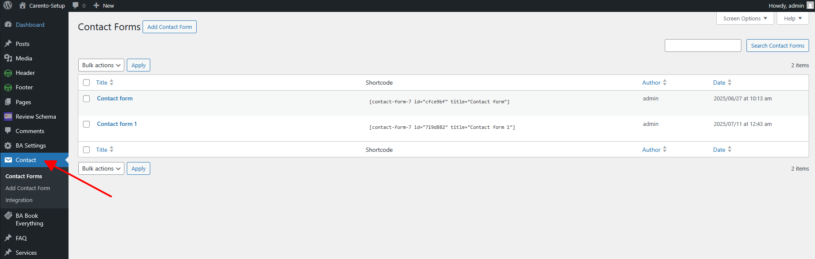Click the top Apply button
This screenshot has height=259, width=815.
tap(138, 65)
